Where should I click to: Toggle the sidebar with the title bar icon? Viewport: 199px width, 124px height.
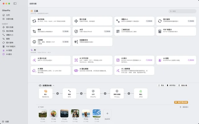pos(15,3)
